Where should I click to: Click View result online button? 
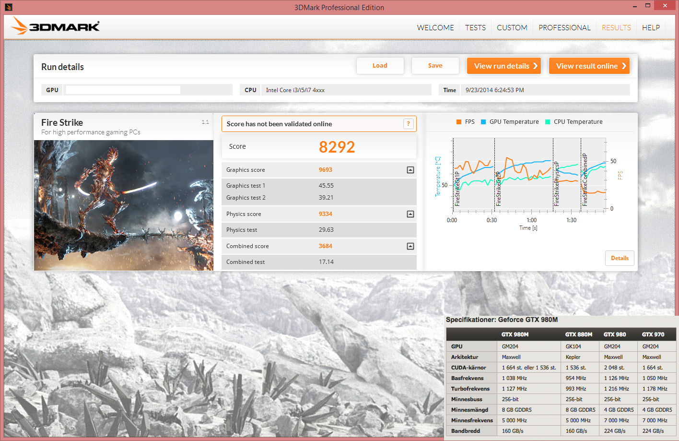point(589,66)
